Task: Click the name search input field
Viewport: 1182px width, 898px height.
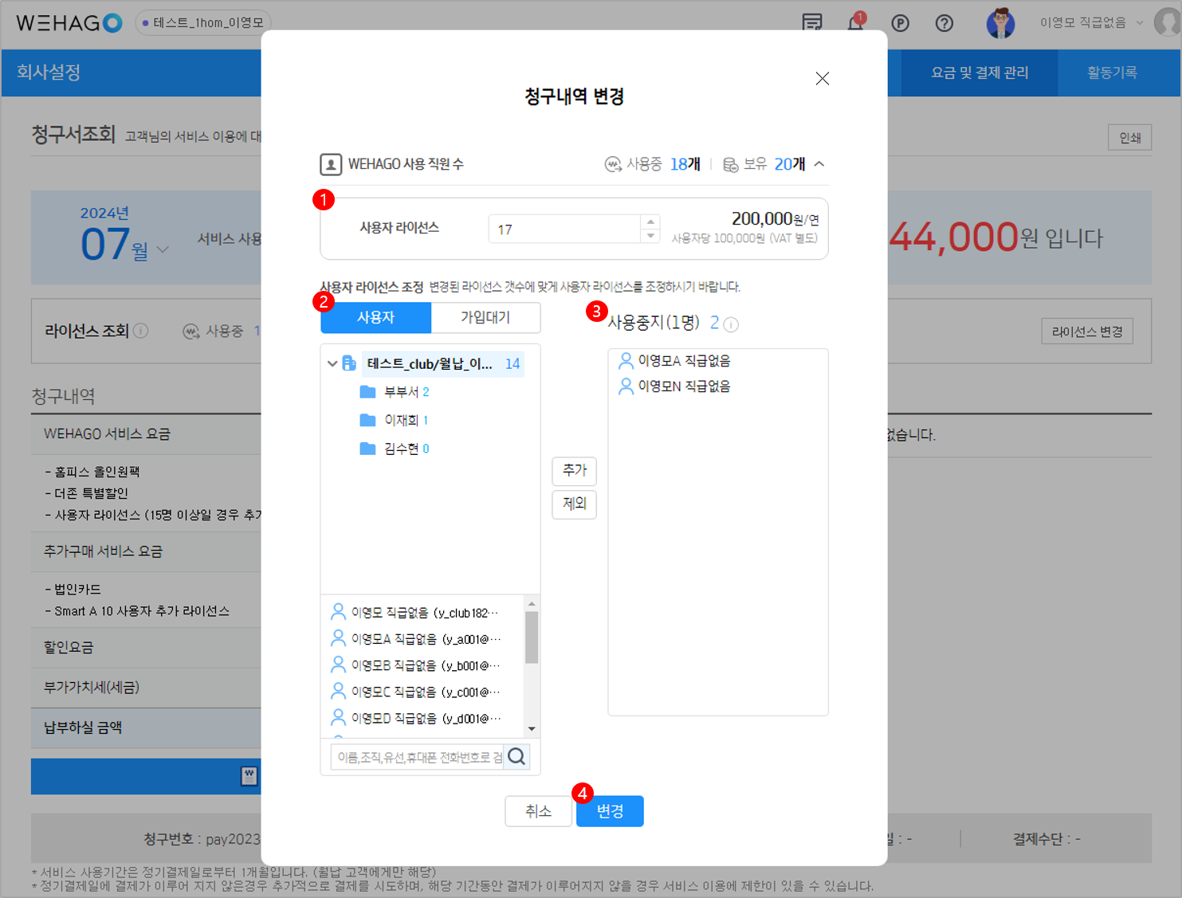Action: pyautogui.click(x=418, y=757)
